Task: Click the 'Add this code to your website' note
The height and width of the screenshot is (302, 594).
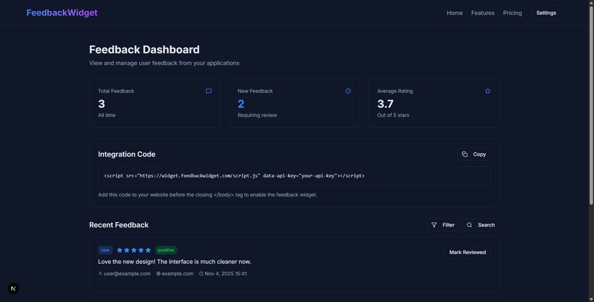Action: point(207,195)
